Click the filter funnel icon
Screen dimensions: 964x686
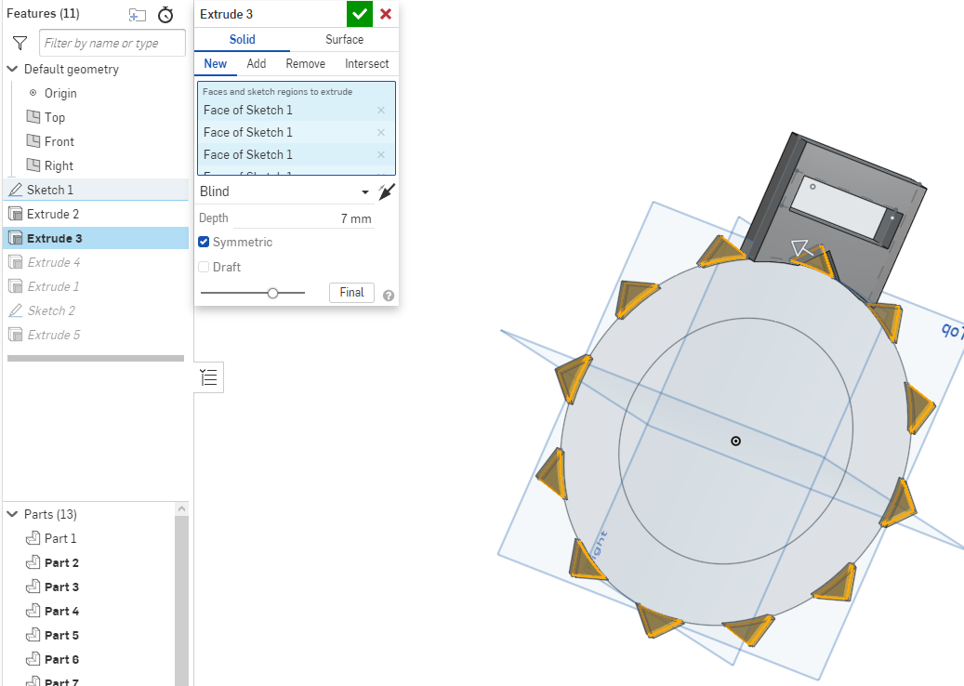click(x=20, y=43)
